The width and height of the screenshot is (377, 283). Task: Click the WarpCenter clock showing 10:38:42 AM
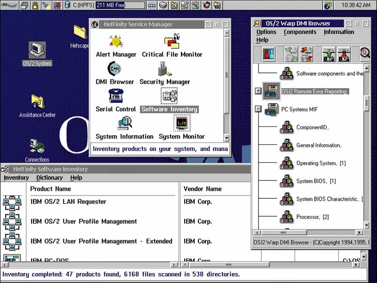356,5
